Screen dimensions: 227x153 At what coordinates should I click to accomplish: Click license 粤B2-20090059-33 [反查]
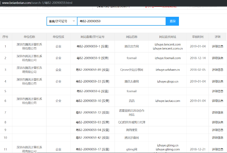pyautogui.click(x=92, y=81)
